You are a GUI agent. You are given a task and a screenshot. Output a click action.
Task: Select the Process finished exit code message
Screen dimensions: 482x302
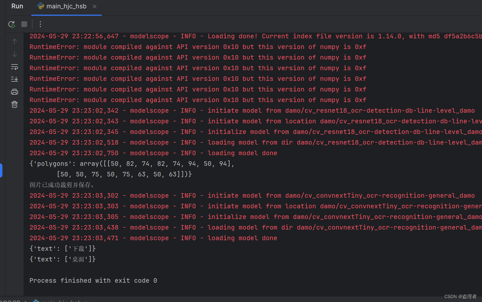92,280
